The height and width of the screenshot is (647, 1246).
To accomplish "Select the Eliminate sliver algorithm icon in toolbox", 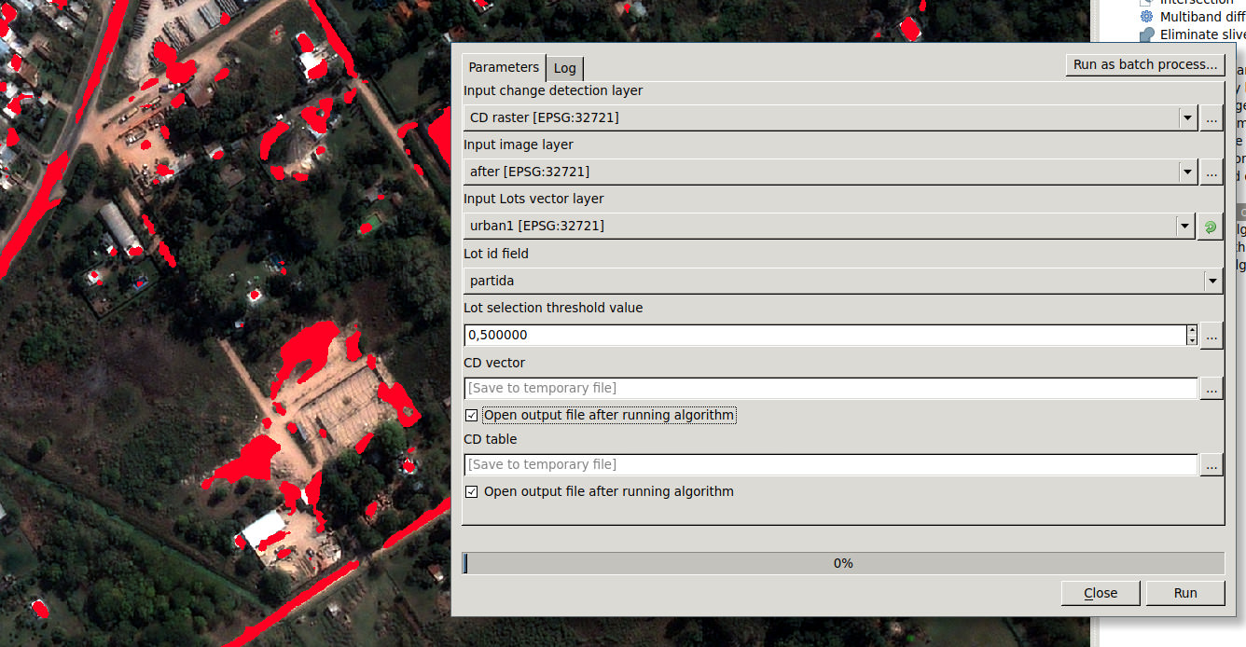I will pos(1147,34).
